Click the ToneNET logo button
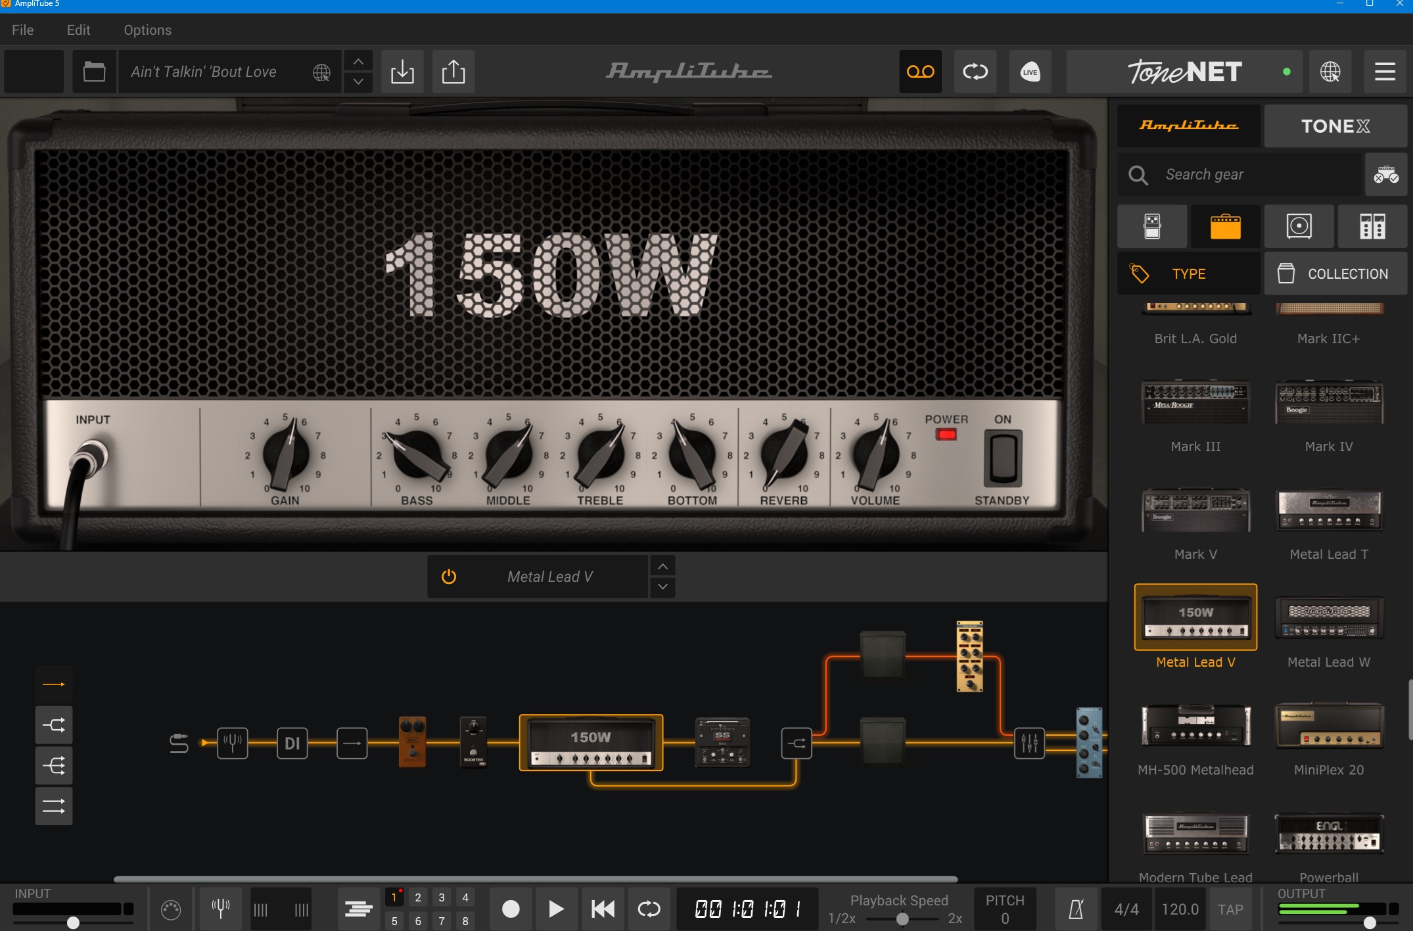Image resolution: width=1413 pixels, height=931 pixels. click(1184, 72)
